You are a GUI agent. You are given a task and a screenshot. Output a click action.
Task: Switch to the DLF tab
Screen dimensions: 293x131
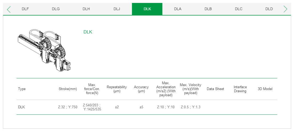[25, 9]
